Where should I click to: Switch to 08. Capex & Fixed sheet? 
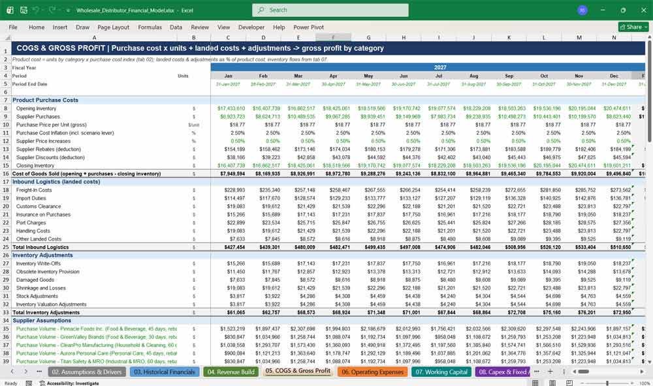coord(503,372)
